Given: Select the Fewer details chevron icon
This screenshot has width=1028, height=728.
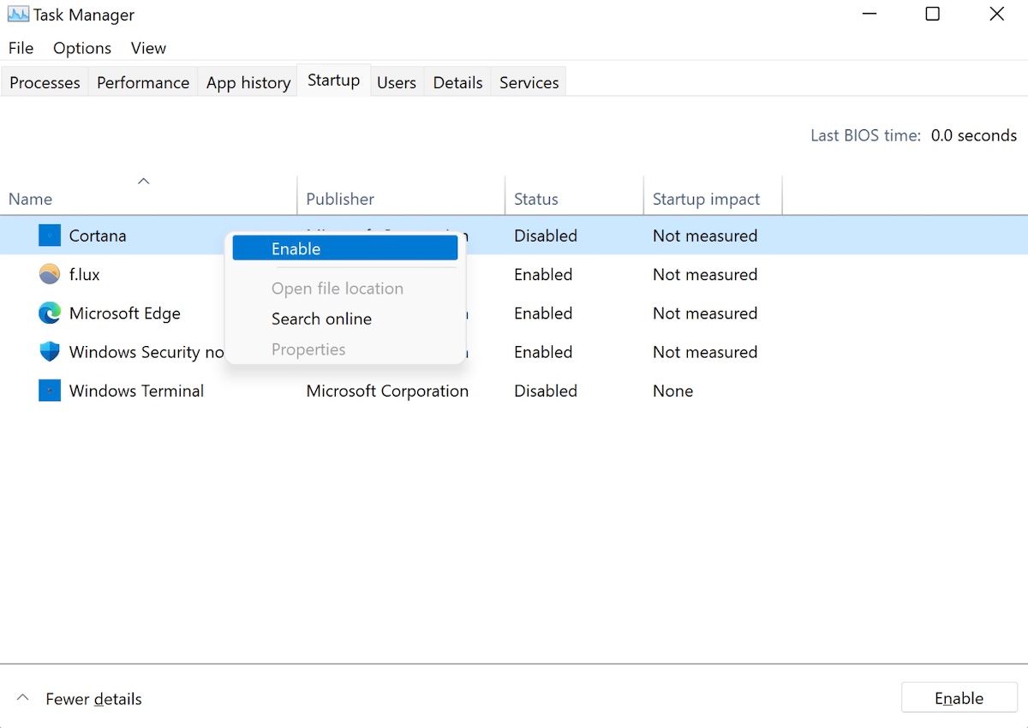Looking at the screenshot, I should [x=22, y=697].
